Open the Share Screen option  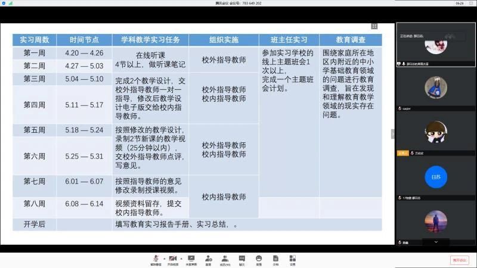click(x=191, y=258)
